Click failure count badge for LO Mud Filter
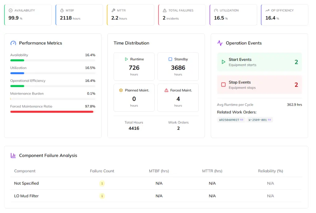 [x=102, y=196]
